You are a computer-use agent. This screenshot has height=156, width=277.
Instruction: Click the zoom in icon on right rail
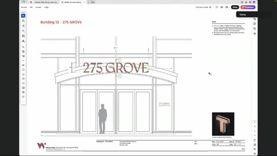[x=255, y=149]
